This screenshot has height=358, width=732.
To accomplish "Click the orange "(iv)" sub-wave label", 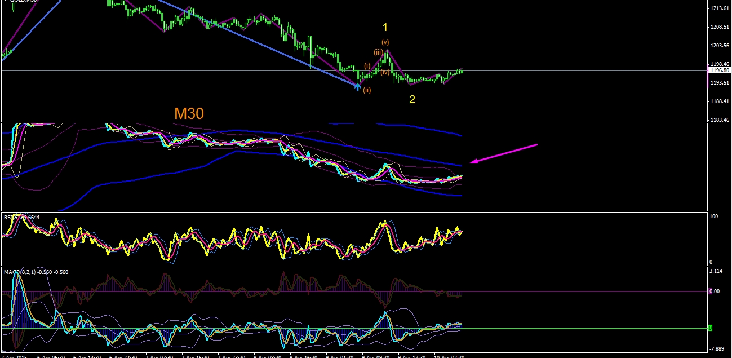I will (x=385, y=72).
